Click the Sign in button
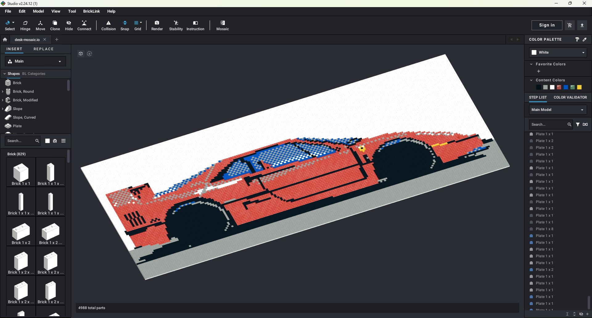 [x=547, y=25]
